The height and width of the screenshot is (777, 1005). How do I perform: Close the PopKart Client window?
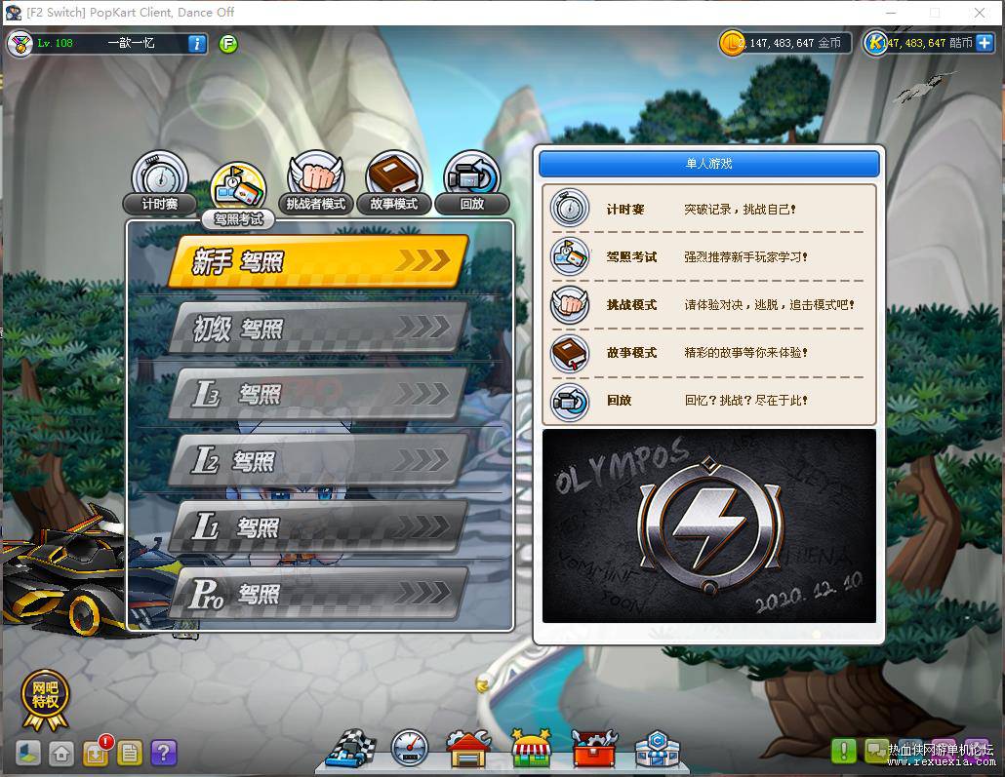(980, 13)
